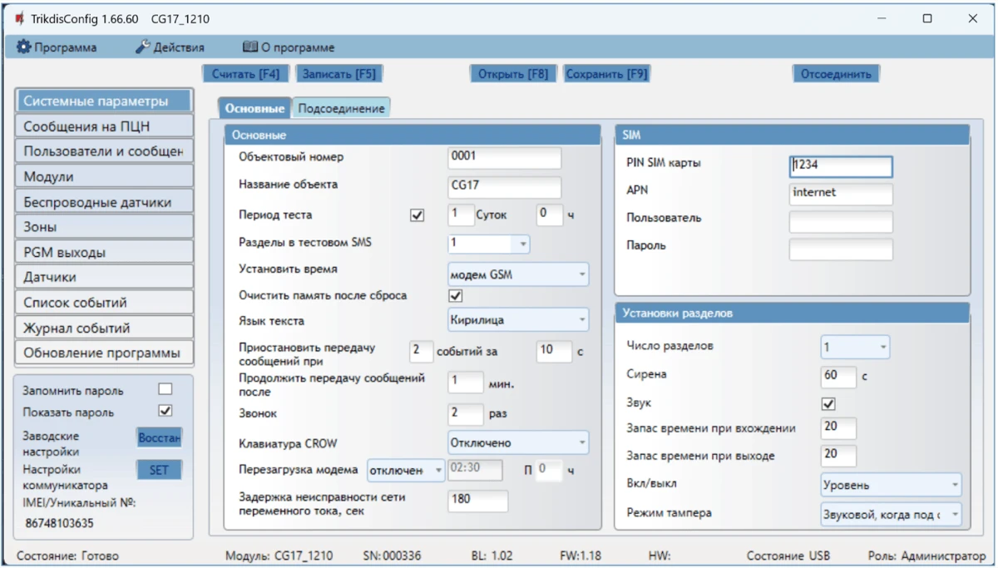Toggle the Звук checkbox
Screen dimensions: 998x568
[828, 403]
